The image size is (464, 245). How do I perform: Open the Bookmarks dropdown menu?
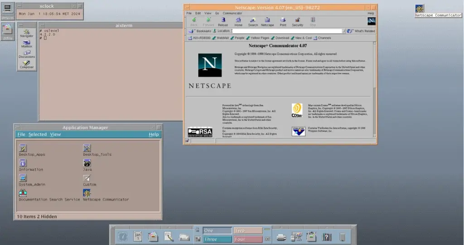[x=201, y=31]
